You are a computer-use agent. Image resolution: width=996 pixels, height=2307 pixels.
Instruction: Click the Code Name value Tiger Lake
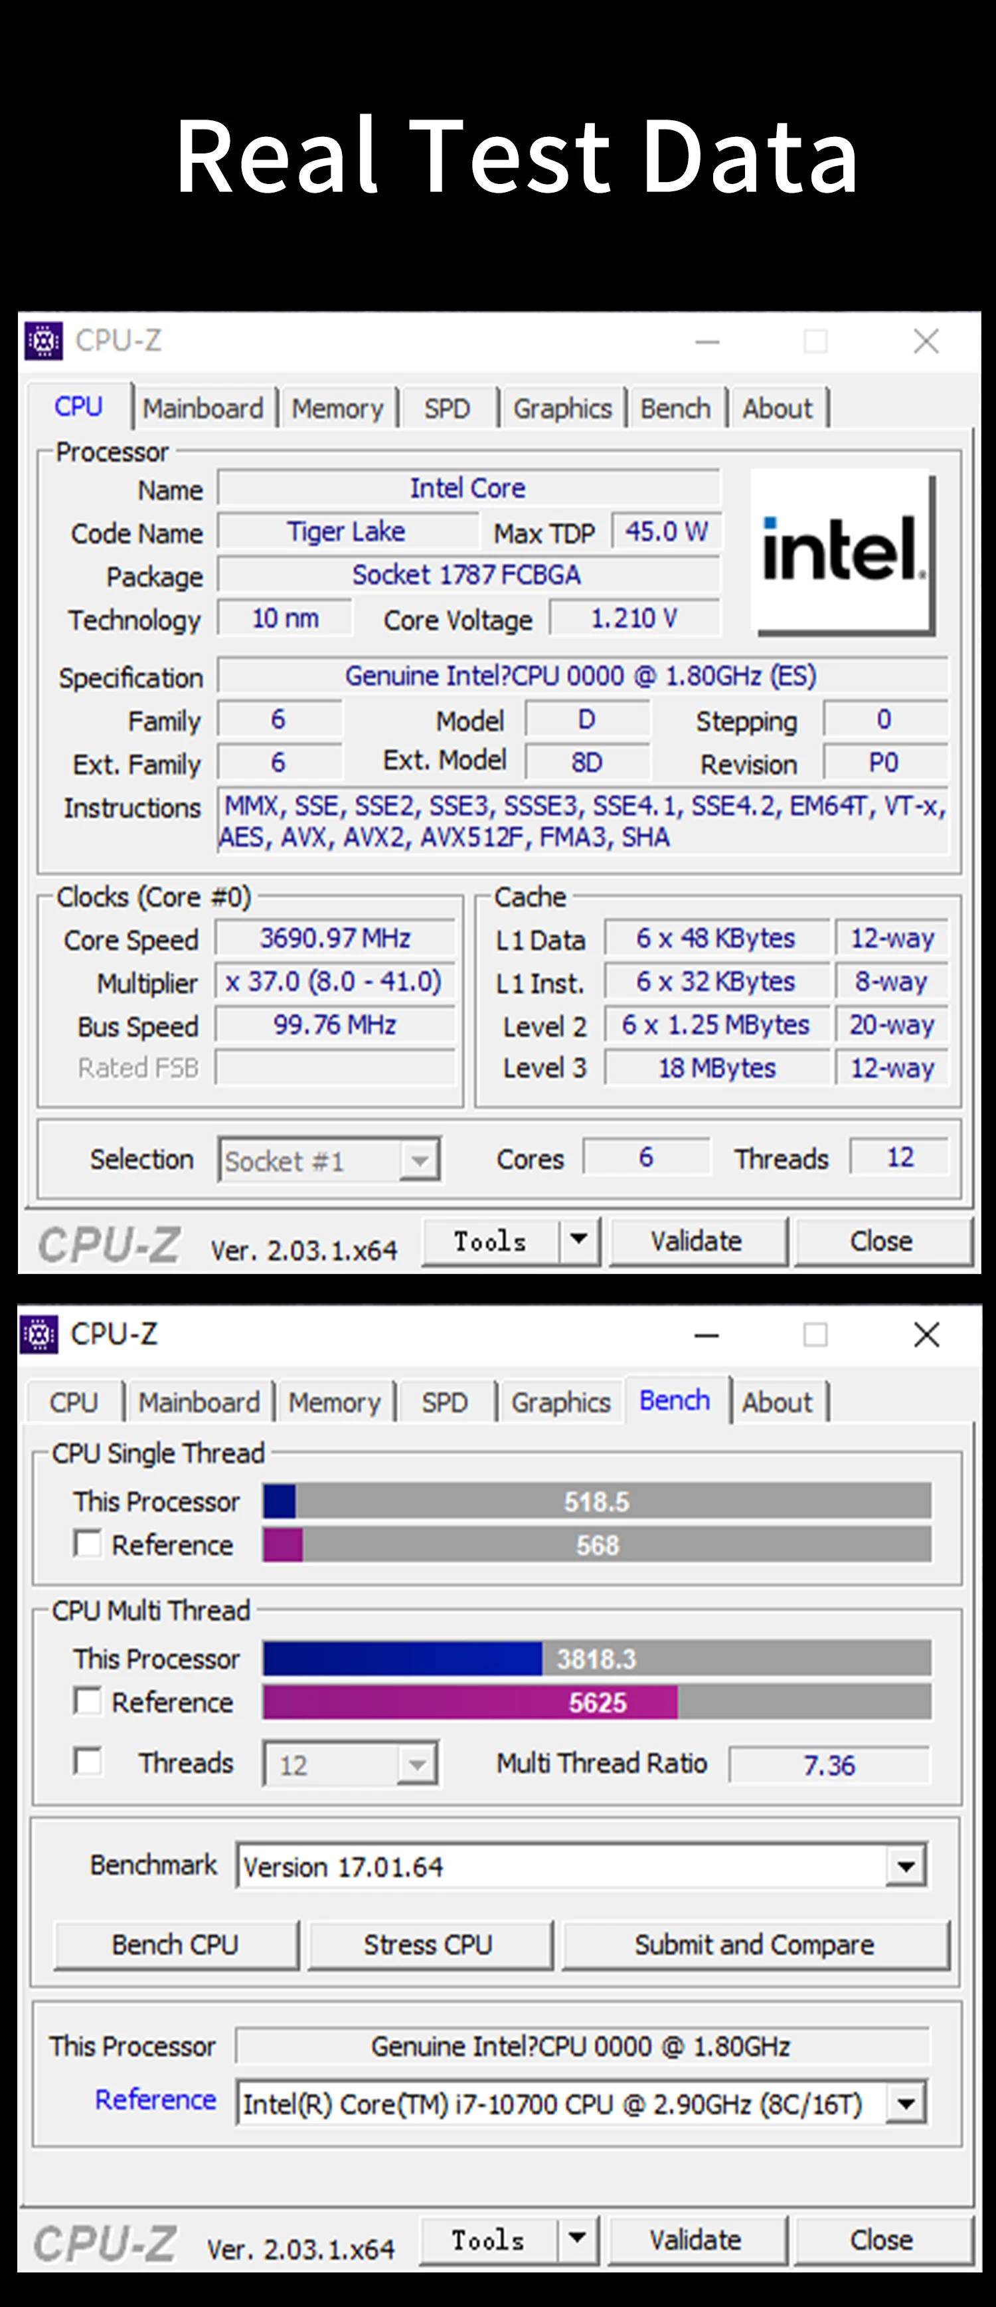[x=347, y=531]
